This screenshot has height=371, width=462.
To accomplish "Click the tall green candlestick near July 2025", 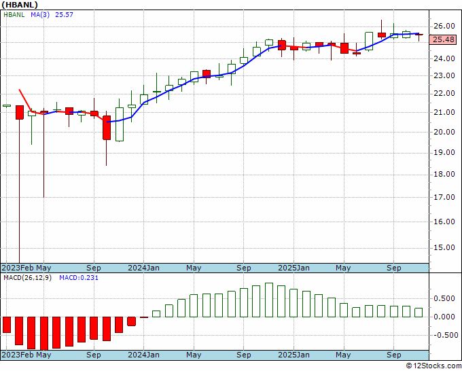I will click(369, 41).
